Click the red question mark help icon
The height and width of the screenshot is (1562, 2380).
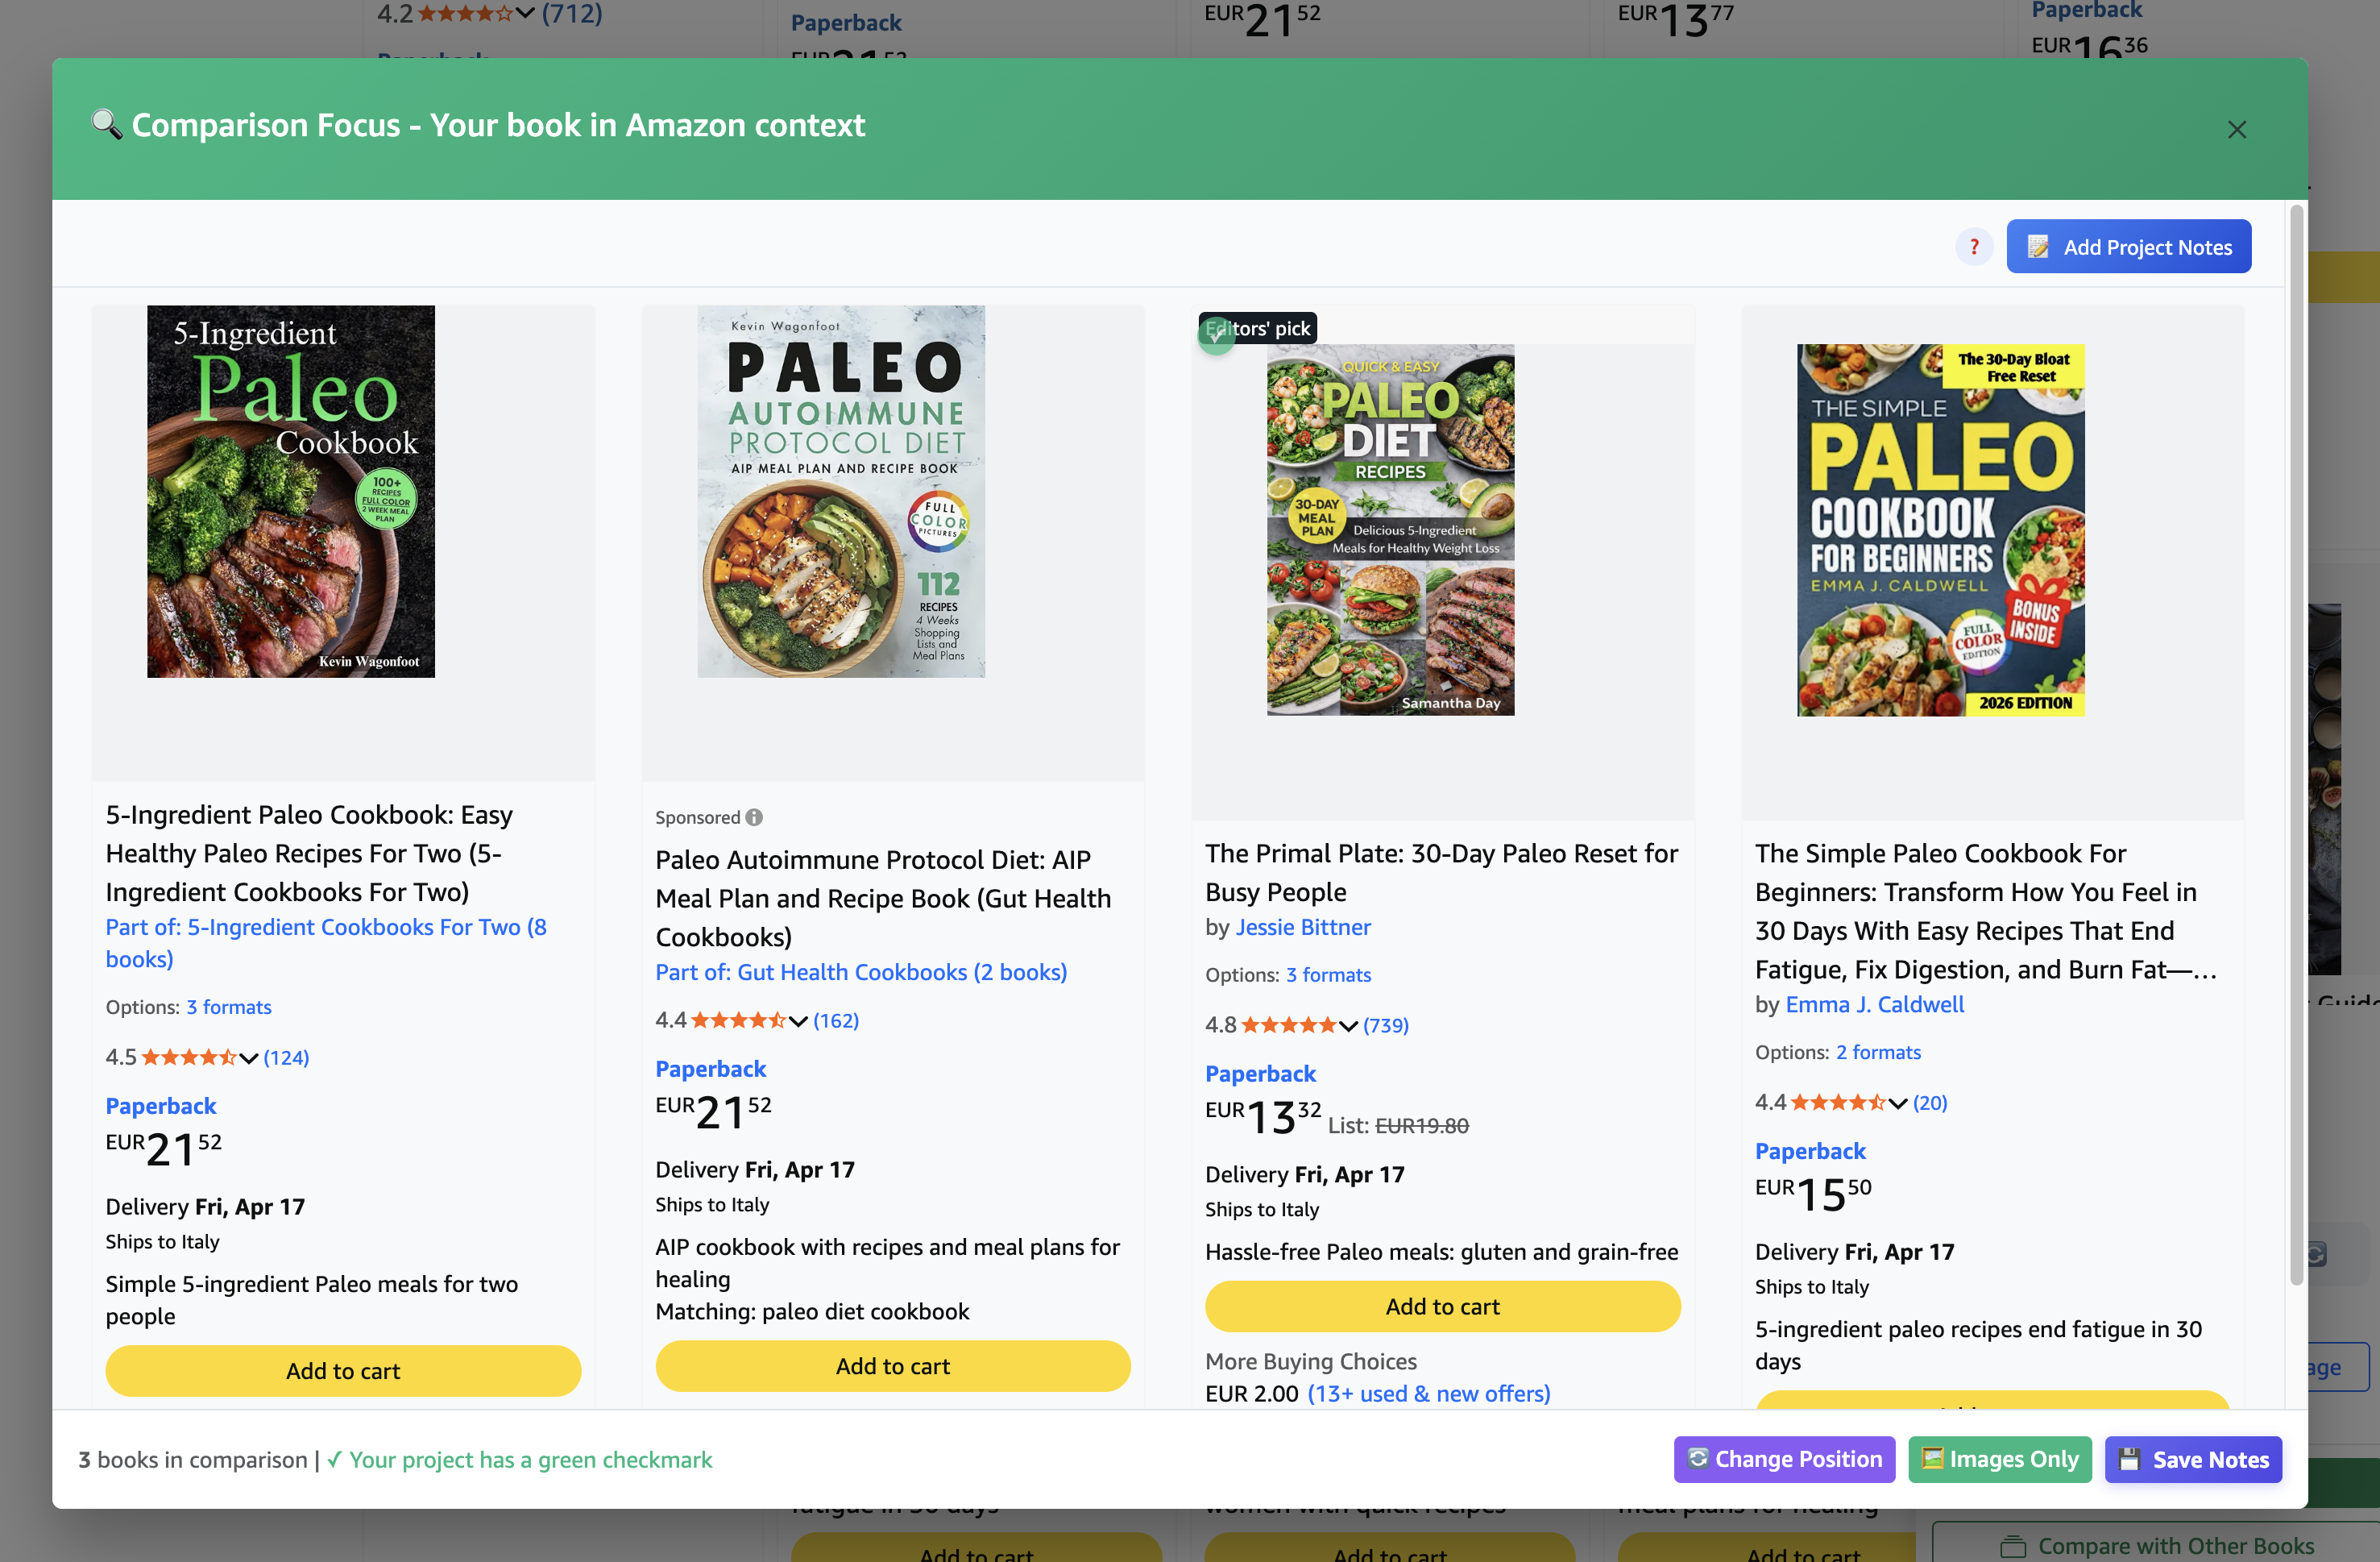(x=1974, y=247)
